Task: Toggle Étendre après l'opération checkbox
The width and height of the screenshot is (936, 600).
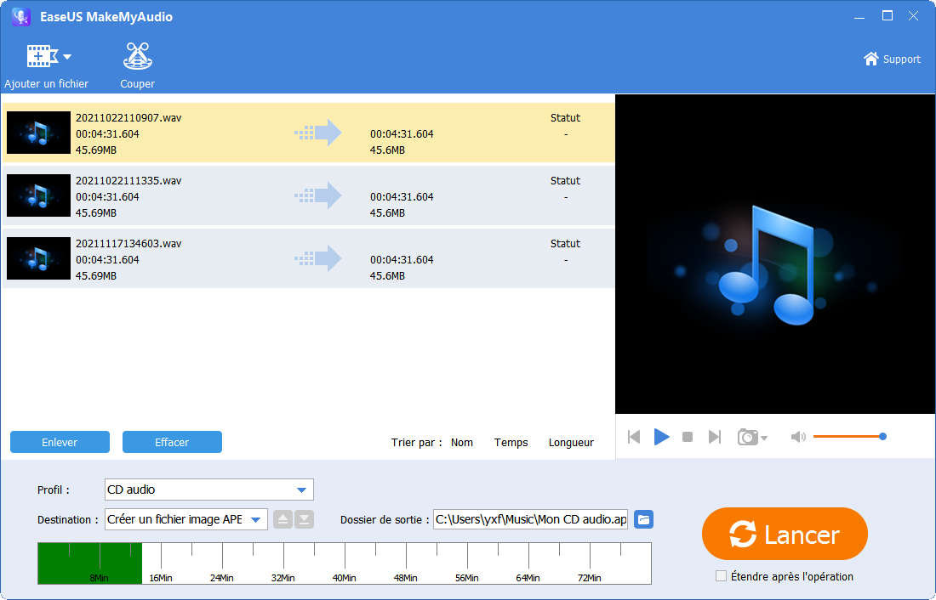Action: (x=721, y=576)
